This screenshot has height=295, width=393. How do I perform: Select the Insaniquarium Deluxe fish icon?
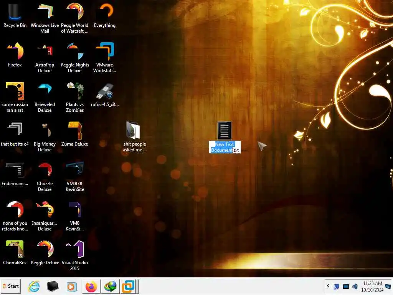click(45, 216)
